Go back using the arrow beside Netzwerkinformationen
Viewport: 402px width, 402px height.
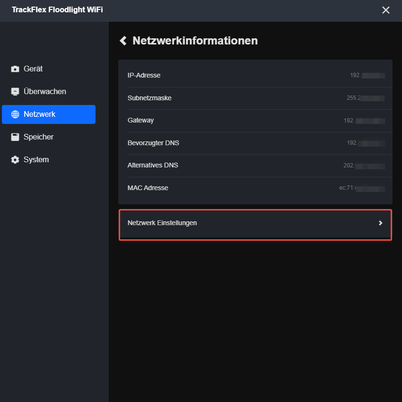coord(123,41)
